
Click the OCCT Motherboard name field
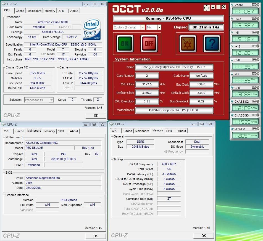coord(174,110)
